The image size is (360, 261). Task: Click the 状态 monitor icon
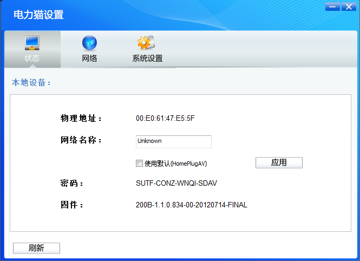[x=32, y=43]
